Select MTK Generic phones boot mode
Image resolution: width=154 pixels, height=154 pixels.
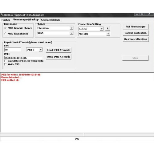pos(6,28)
